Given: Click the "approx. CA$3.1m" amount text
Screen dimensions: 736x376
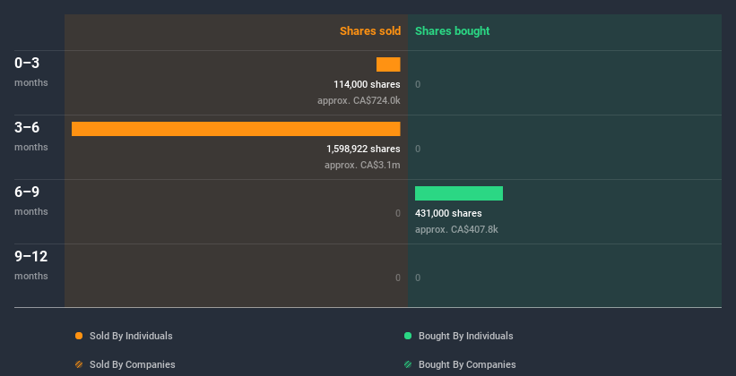Looking at the screenshot, I should [362, 165].
